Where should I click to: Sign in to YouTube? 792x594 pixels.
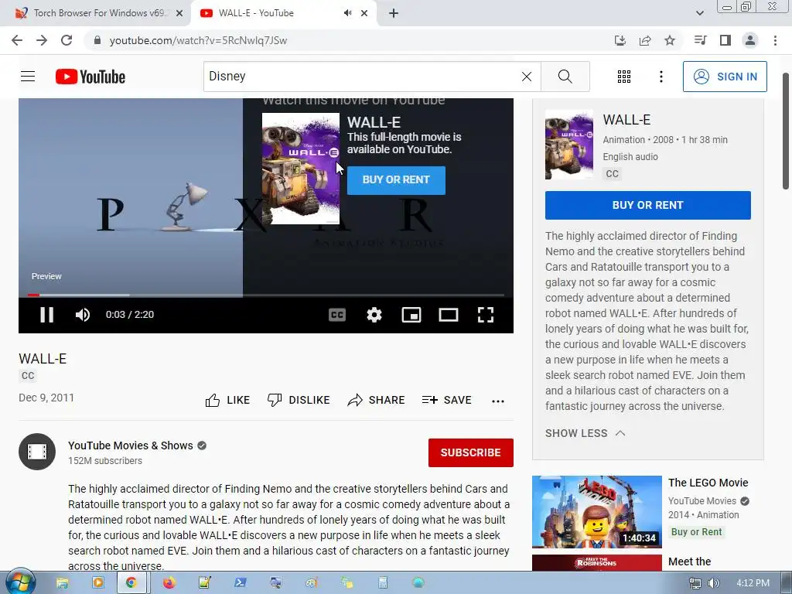coord(725,77)
